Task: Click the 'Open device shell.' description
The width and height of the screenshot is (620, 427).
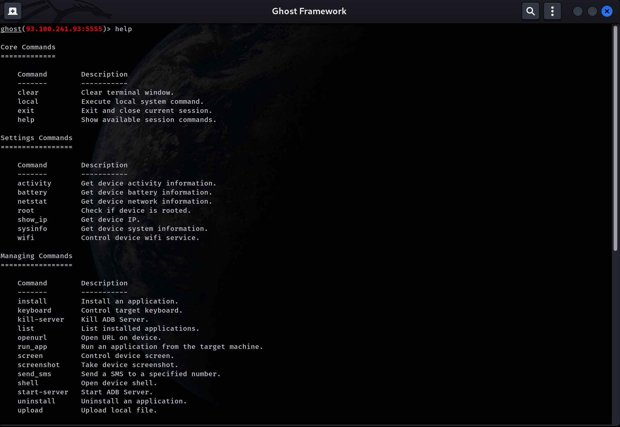Action: 119,383
